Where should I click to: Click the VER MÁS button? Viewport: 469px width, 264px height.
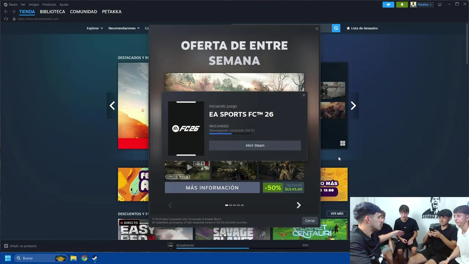click(x=337, y=214)
